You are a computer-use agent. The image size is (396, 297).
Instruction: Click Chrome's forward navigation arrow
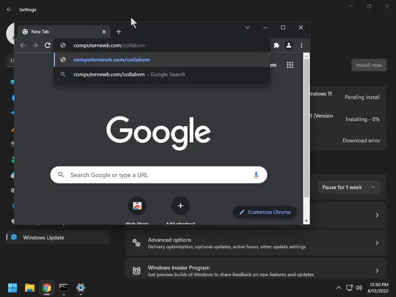click(x=35, y=46)
